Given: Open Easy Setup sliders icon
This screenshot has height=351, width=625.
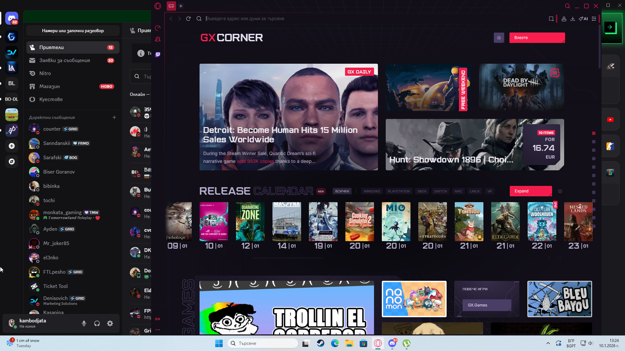Looking at the screenshot, I should coord(594,19).
